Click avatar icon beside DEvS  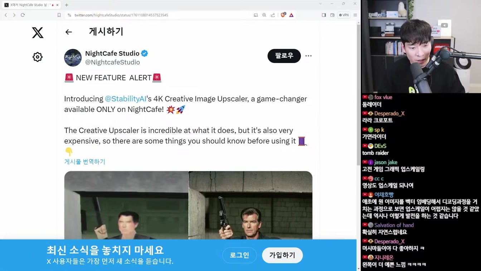pos(371,146)
